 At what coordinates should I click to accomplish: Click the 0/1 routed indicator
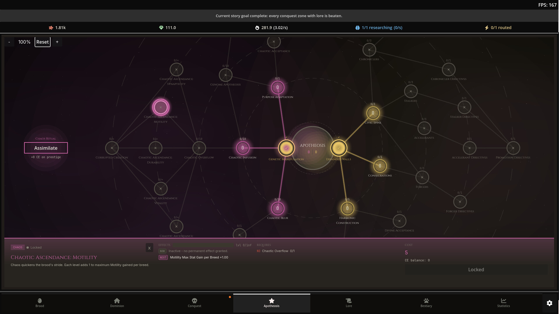pyautogui.click(x=498, y=28)
